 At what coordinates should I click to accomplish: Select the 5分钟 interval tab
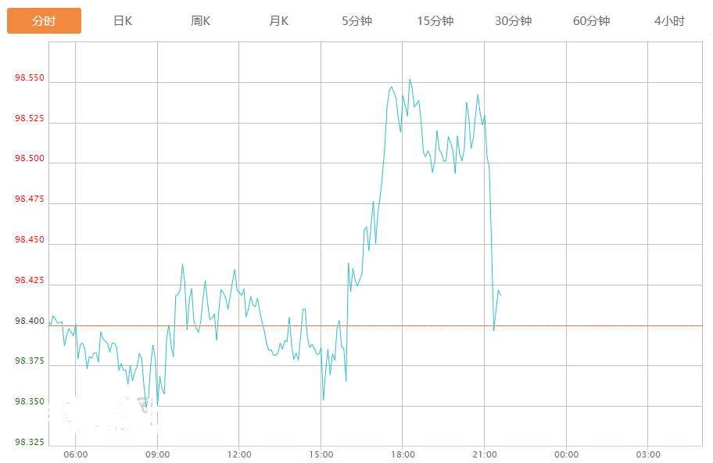[357, 21]
